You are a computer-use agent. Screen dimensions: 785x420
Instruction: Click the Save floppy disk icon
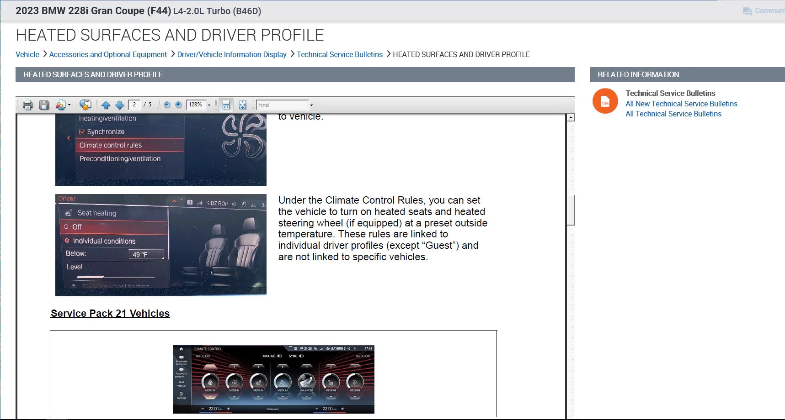[44, 105]
